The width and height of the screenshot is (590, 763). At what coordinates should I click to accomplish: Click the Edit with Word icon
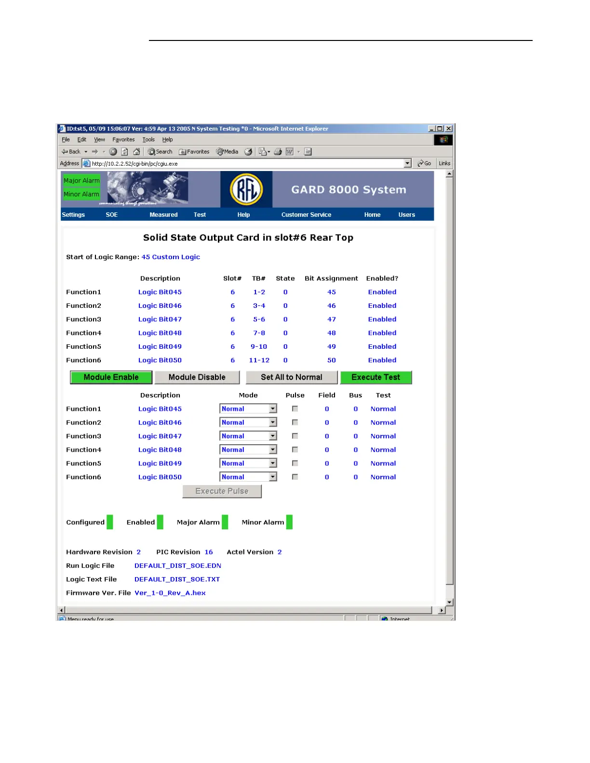(290, 152)
